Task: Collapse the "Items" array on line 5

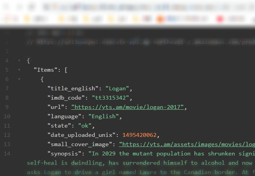Action: coord(19,70)
